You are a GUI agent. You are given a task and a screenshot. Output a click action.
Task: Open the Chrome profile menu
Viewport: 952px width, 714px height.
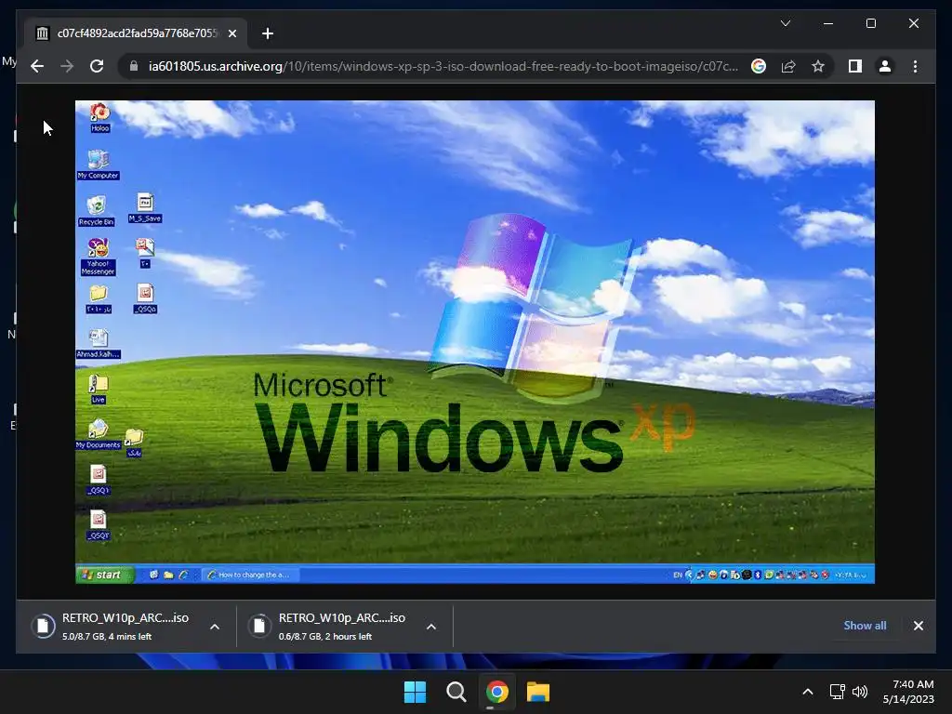[885, 66]
